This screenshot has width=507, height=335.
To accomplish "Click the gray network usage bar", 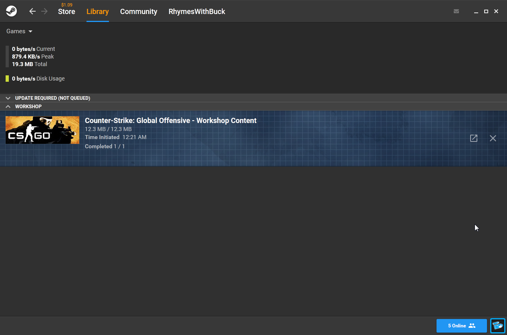I will (7, 57).
